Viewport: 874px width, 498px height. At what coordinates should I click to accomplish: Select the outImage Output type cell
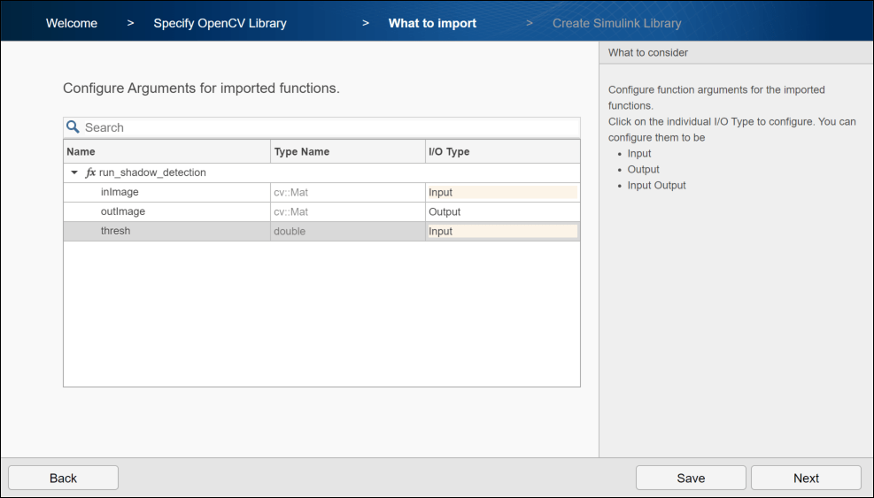point(502,211)
